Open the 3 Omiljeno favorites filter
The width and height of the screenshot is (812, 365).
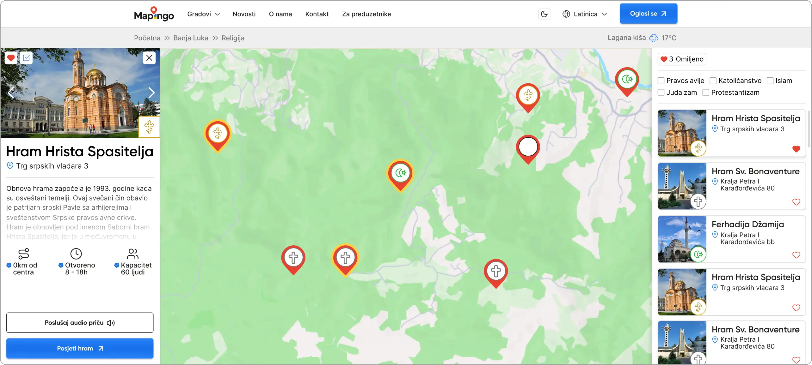click(682, 59)
